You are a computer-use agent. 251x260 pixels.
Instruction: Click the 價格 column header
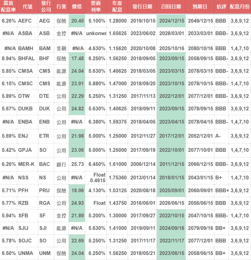click(77, 7)
